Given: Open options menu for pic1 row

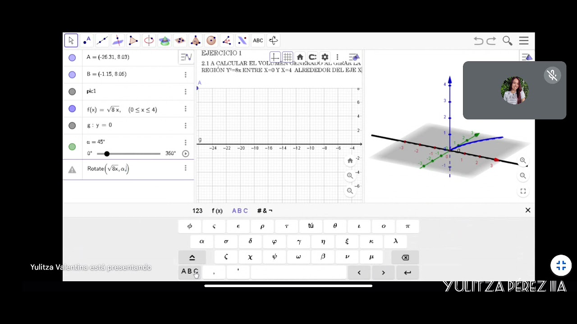Looking at the screenshot, I should (185, 92).
